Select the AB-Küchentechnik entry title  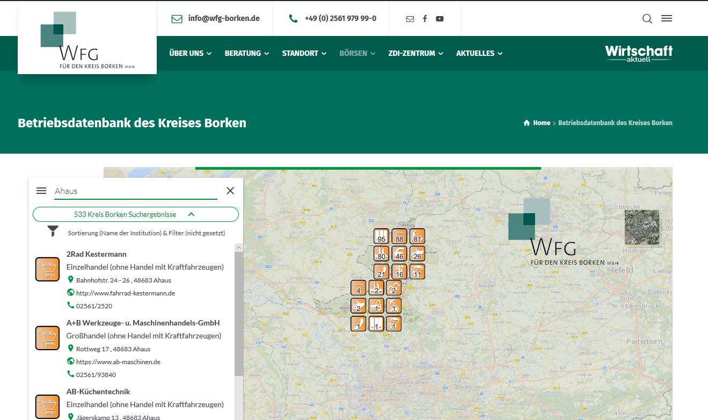pyautogui.click(x=98, y=392)
